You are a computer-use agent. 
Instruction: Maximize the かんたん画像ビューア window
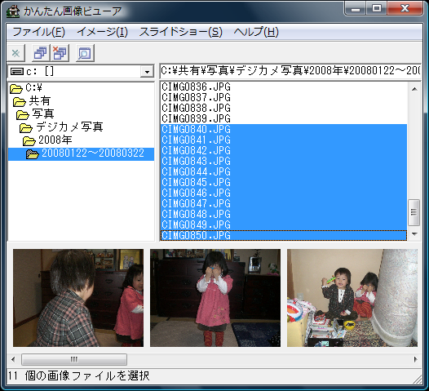[x=377, y=9]
